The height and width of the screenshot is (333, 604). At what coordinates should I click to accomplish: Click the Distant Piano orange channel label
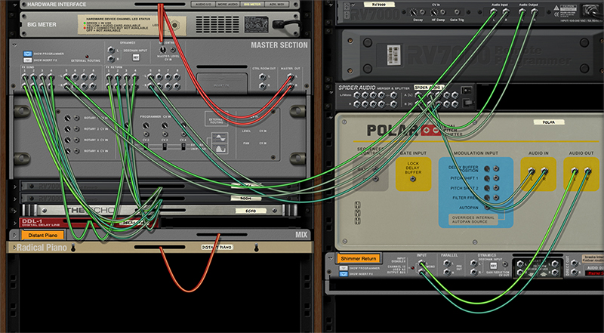click(42, 235)
